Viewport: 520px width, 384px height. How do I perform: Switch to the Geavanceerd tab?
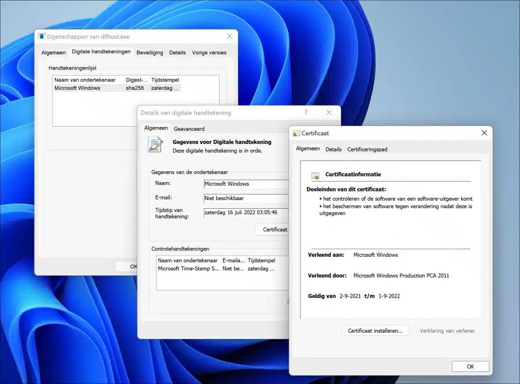189,129
